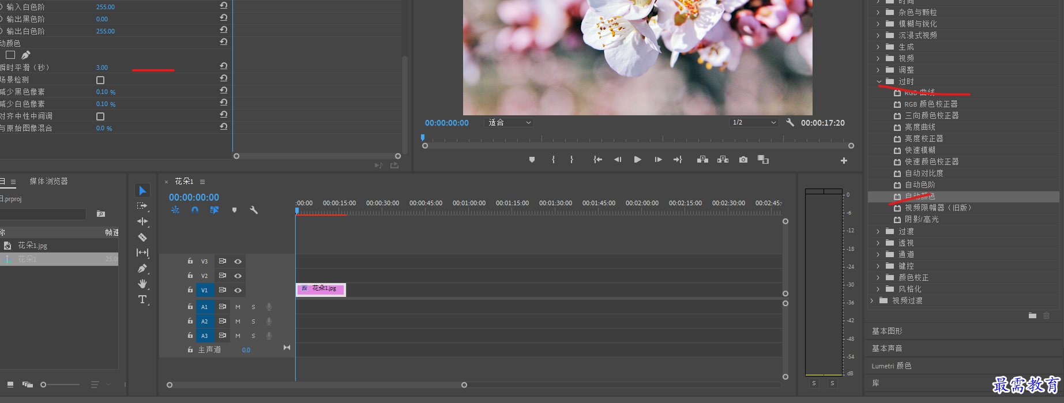
Task: Go to Out point
Action: coord(678,160)
